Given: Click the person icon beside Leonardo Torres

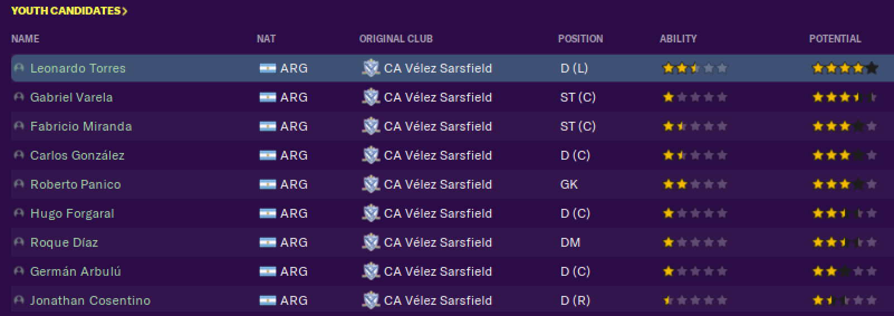Looking at the screenshot, I should point(19,68).
